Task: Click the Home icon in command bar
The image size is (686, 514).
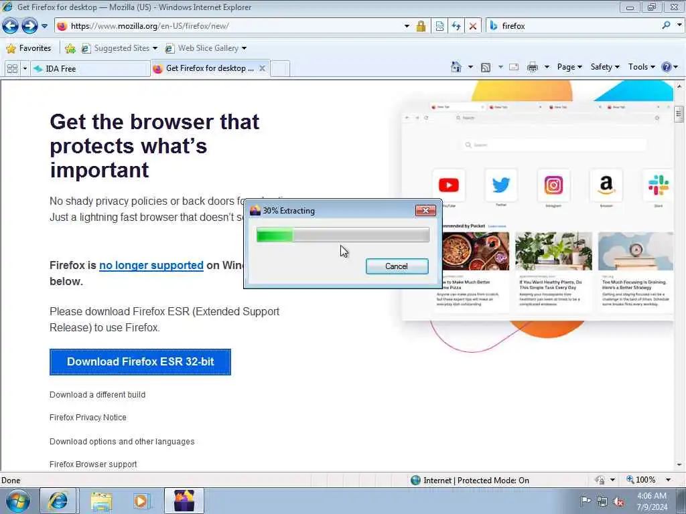Action: [x=456, y=67]
